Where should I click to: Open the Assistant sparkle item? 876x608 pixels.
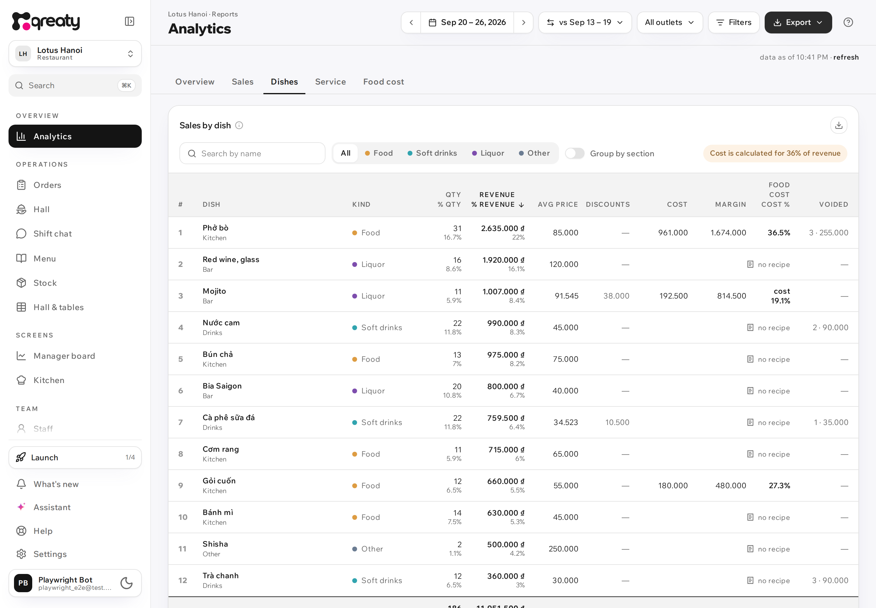tap(75, 507)
